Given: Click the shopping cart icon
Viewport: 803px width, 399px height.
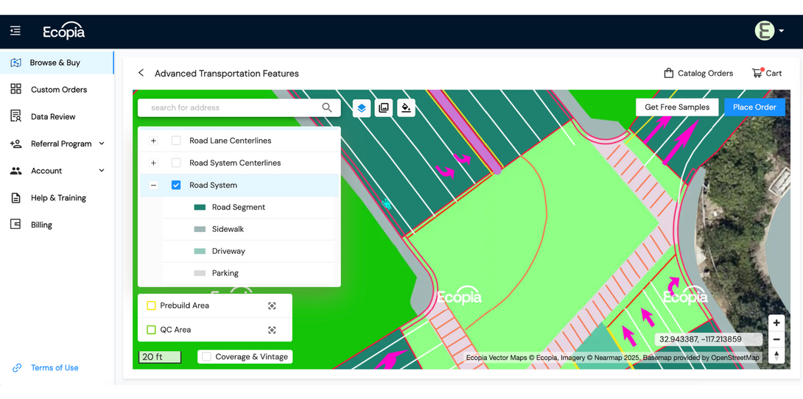Looking at the screenshot, I should coord(757,73).
